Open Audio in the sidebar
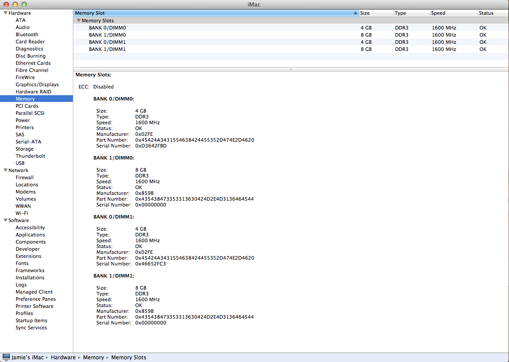Viewport: 509px width, 362px height. 22,27
